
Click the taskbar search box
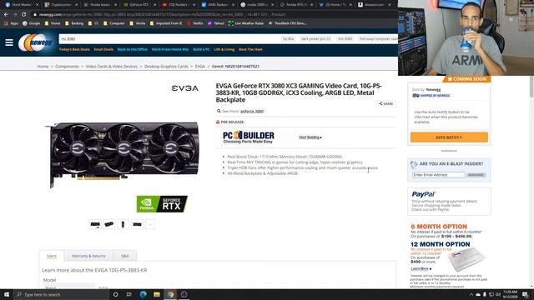point(61,294)
